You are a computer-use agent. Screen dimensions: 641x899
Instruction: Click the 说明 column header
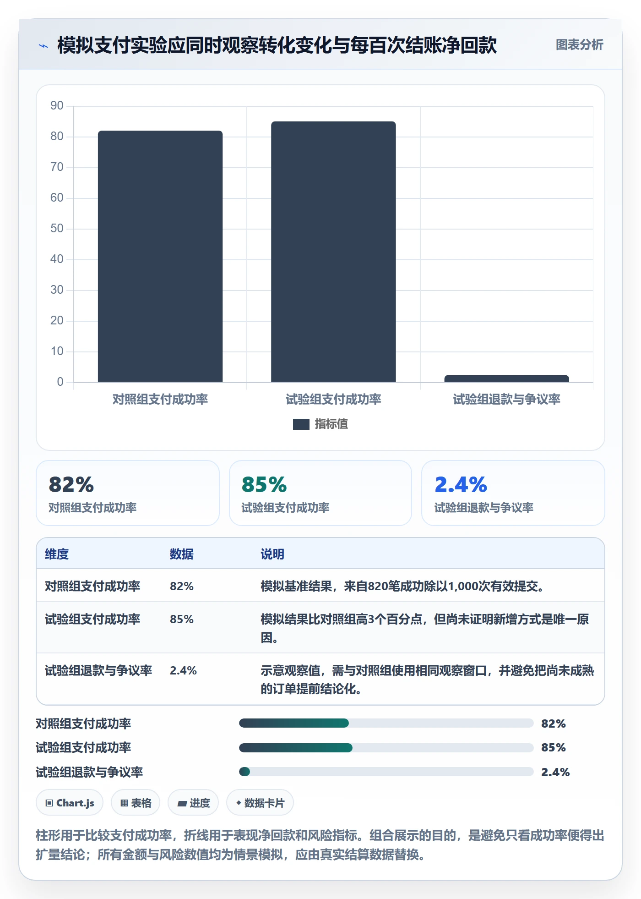point(272,554)
